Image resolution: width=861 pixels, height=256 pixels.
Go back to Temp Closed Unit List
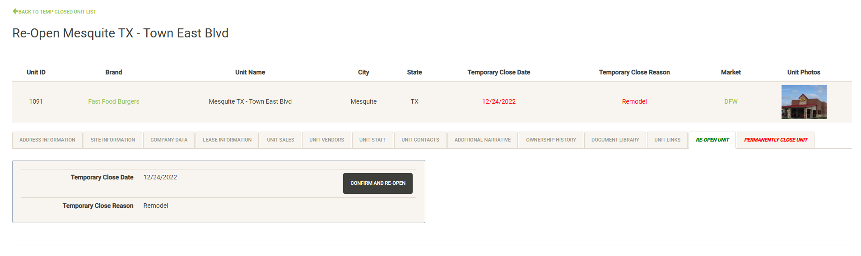pyautogui.click(x=57, y=12)
